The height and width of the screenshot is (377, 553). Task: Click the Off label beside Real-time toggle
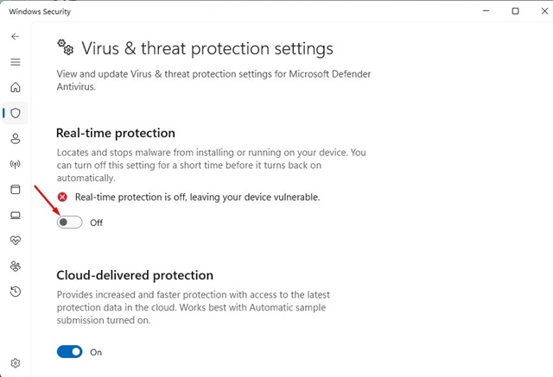point(96,223)
